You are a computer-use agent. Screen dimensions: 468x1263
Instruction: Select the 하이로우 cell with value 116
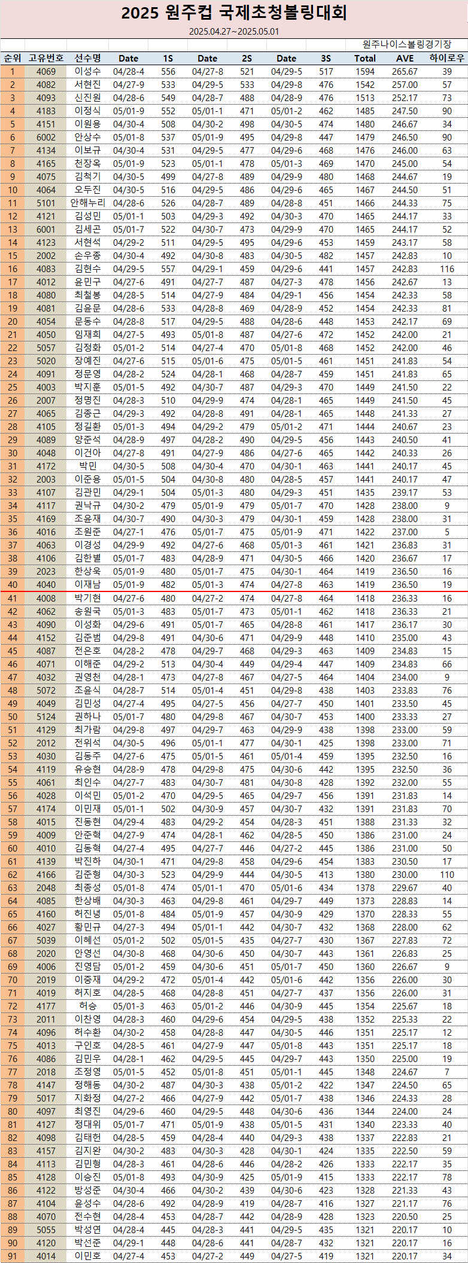447,269
